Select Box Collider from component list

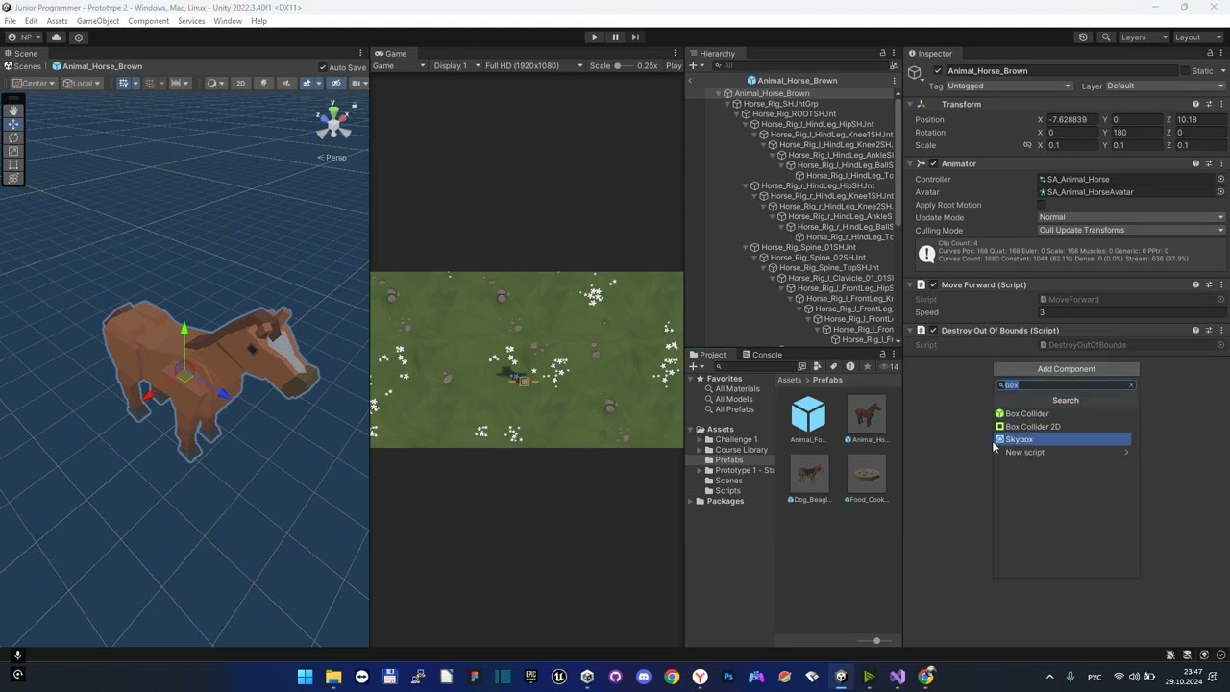pyautogui.click(x=1063, y=414)
